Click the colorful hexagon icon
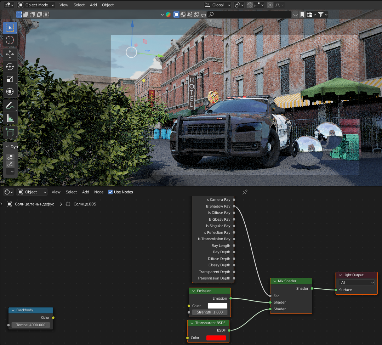 click(x=168, y=15)
